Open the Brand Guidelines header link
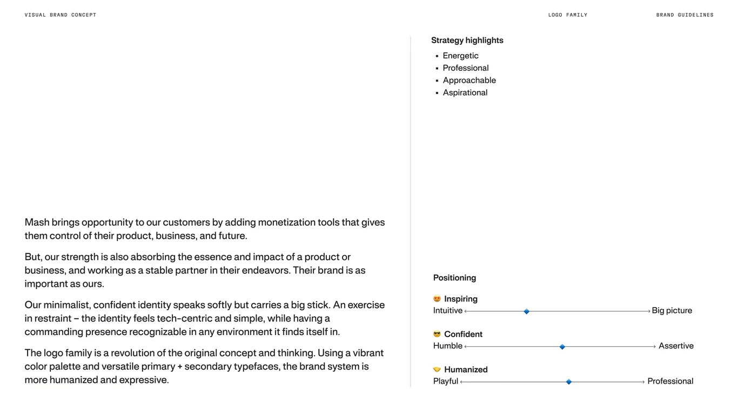 tap(685, 15)
